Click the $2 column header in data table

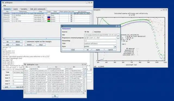[x=39, y=67]
